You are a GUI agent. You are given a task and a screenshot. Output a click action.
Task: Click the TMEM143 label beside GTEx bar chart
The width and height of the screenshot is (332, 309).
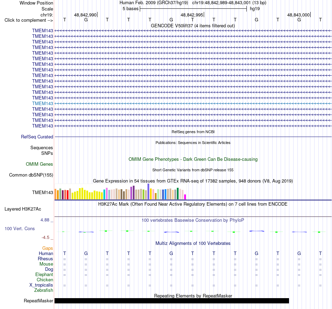point(43,192)
